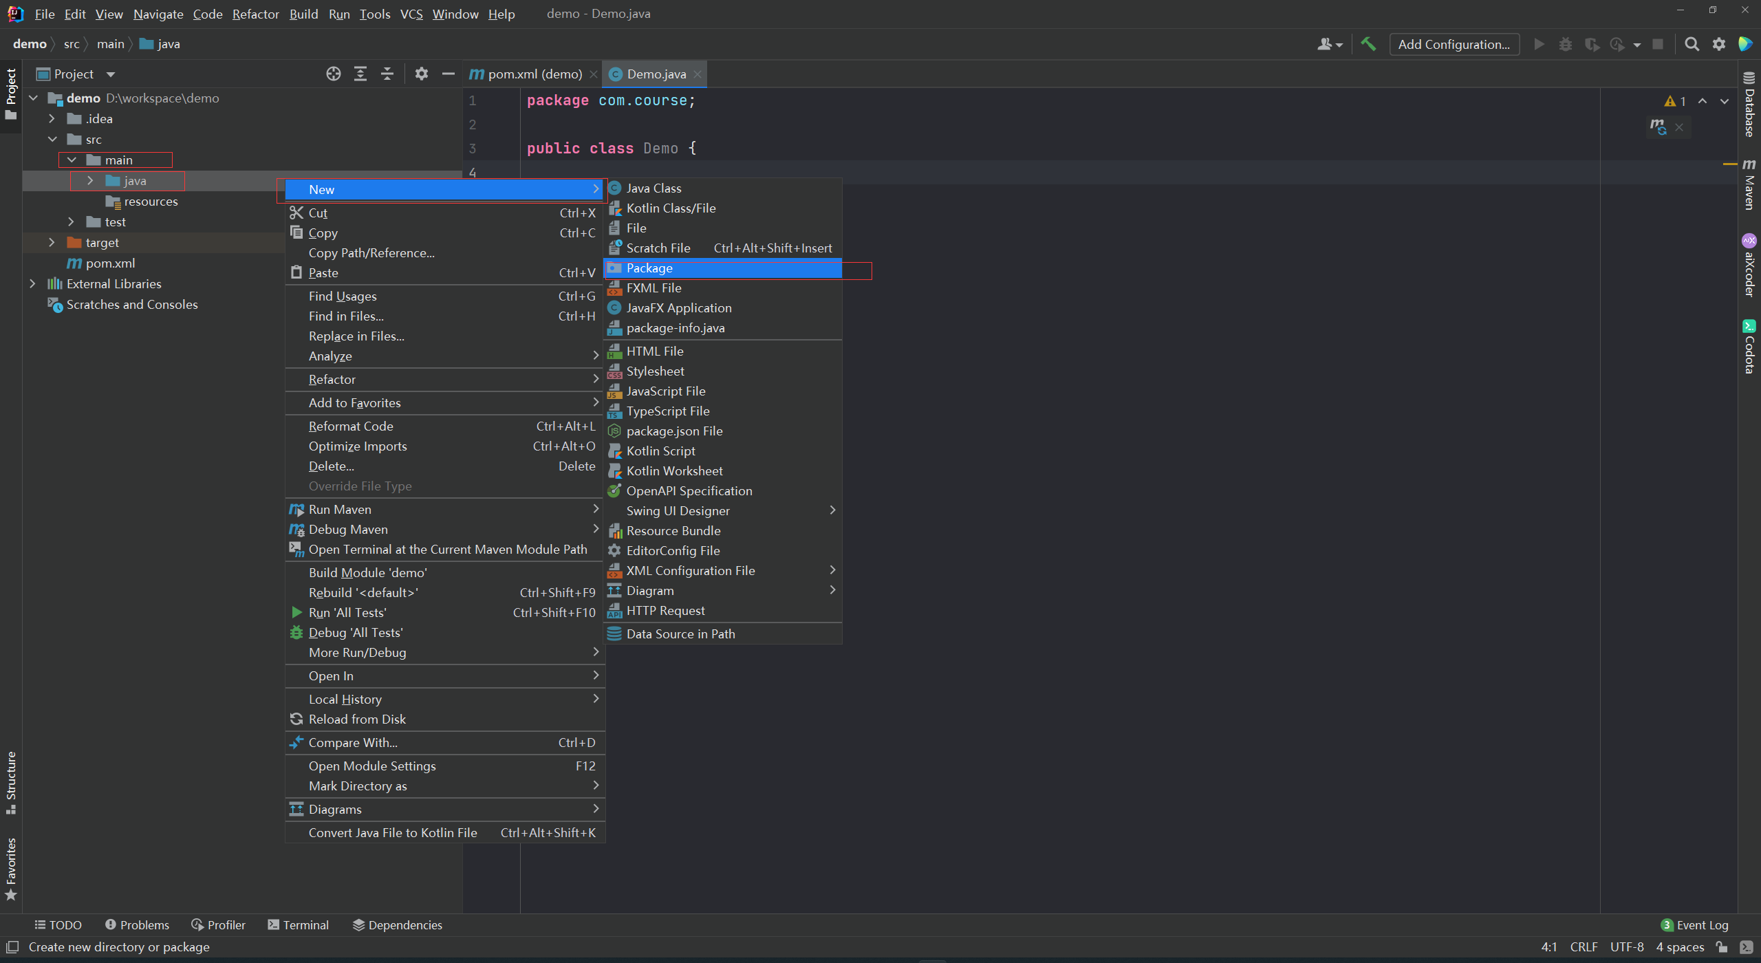The width and height of the screenshot is (1761, 963).
Task: Click Load Maven Changes floating icon
Action: pos(1658,127)
